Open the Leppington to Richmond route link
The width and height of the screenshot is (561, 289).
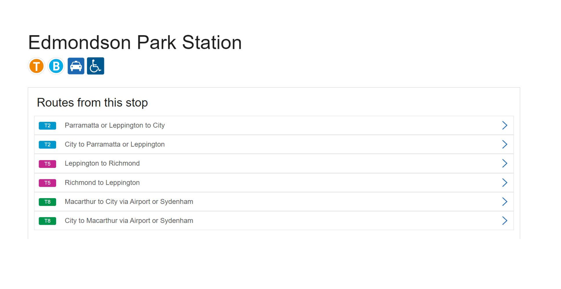(102, 163)
